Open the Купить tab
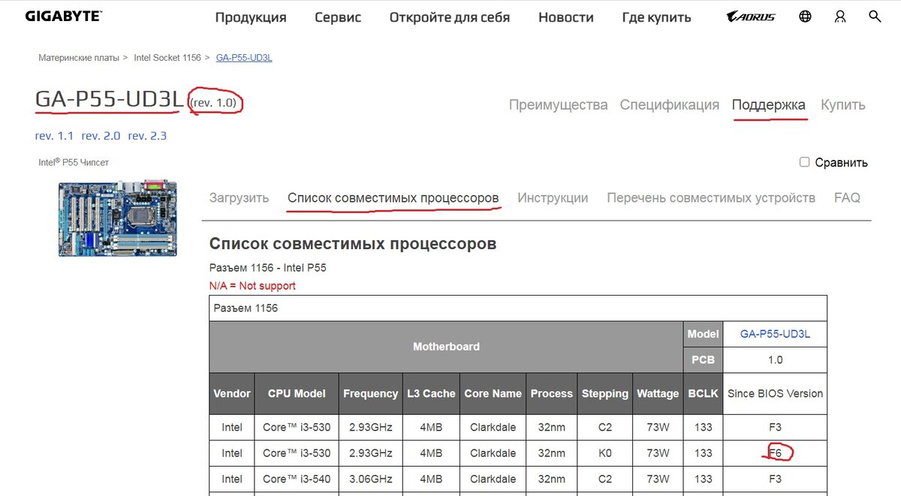 (843, 105)
